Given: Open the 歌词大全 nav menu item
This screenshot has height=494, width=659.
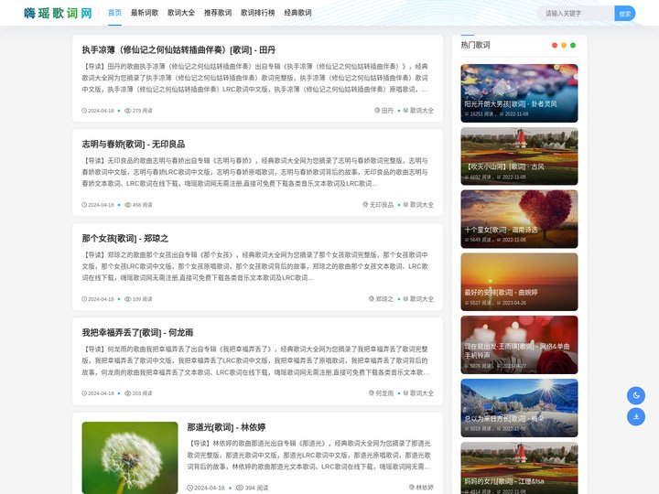Looking at the screenshot, I should pos(181,13).
